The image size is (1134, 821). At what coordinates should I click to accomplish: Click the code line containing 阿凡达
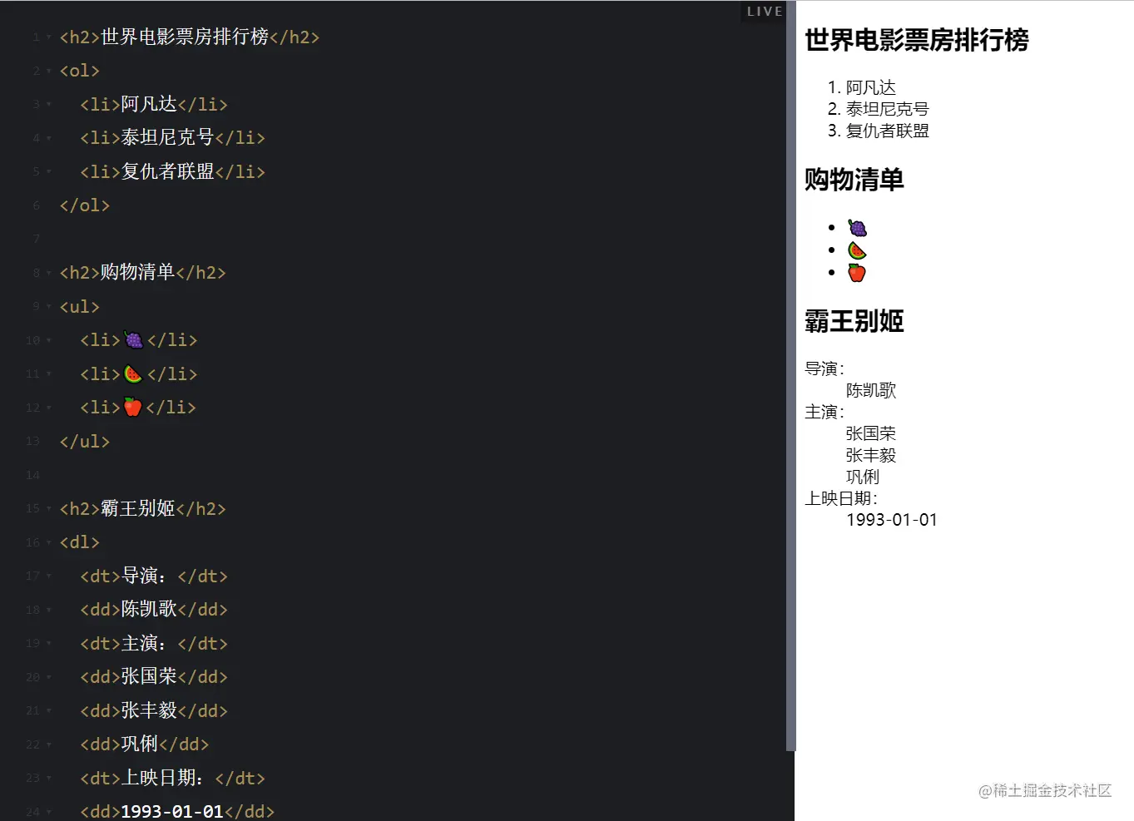(x=154, y=105)
